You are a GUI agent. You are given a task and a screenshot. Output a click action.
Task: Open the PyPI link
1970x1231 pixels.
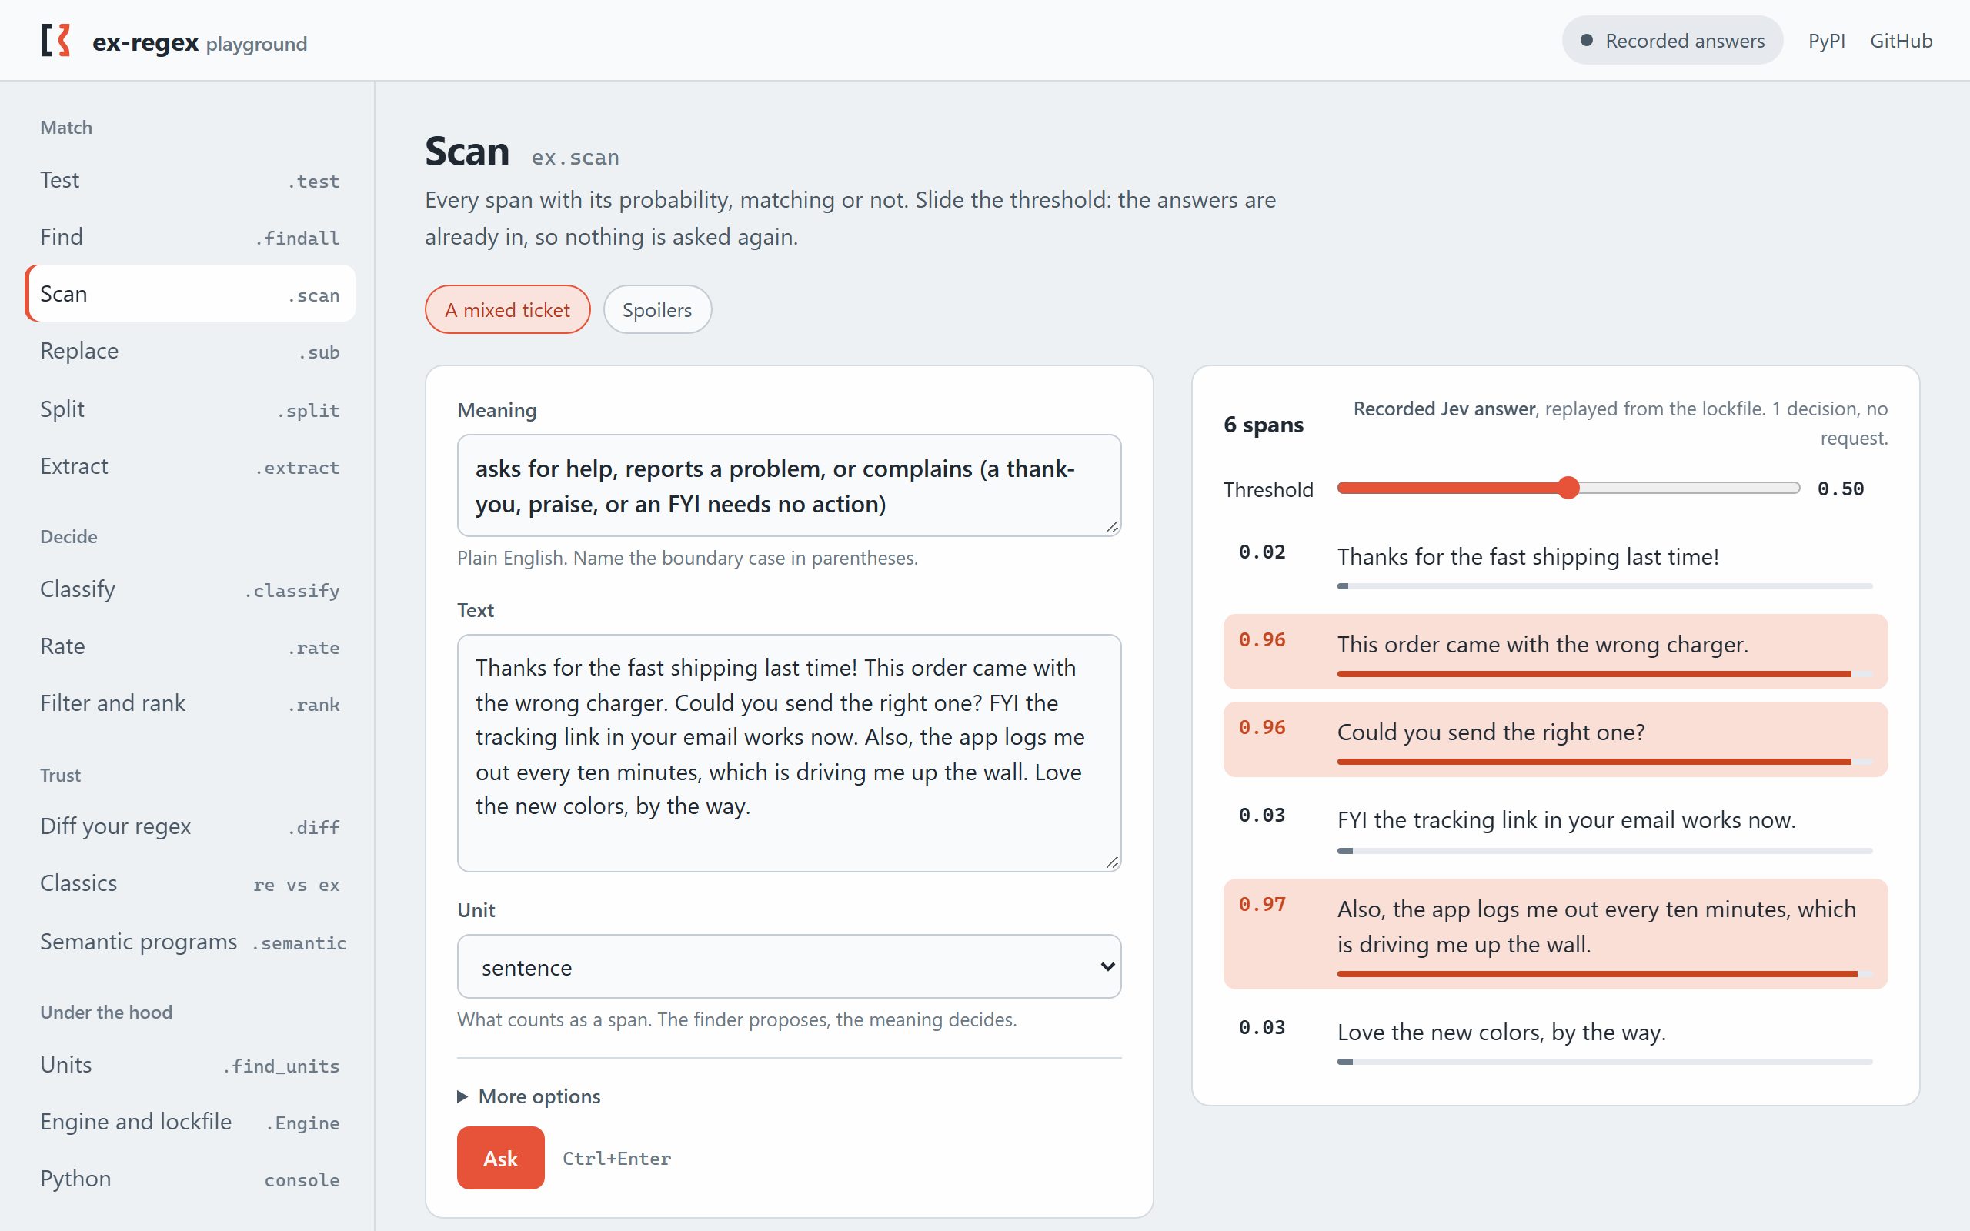1826,41
